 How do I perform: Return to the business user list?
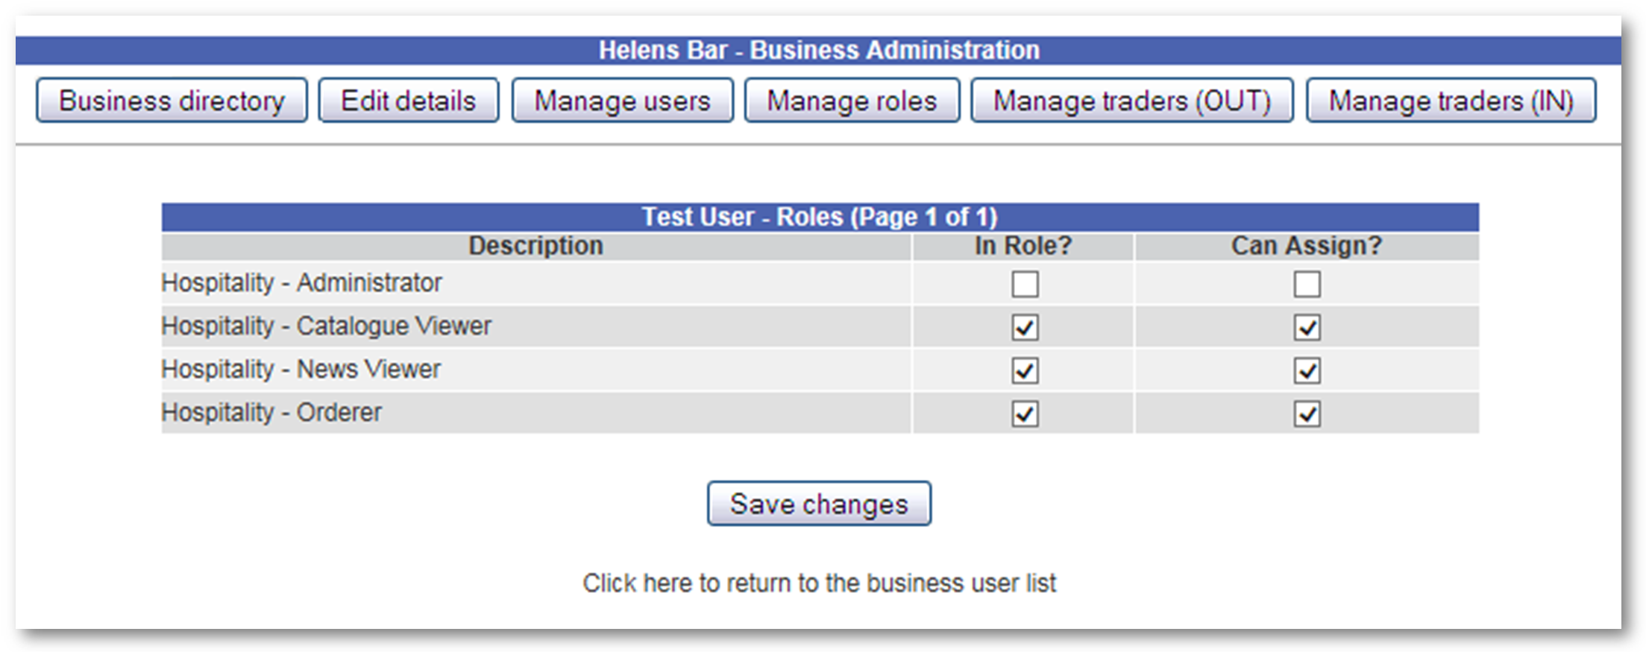(819, 583)
